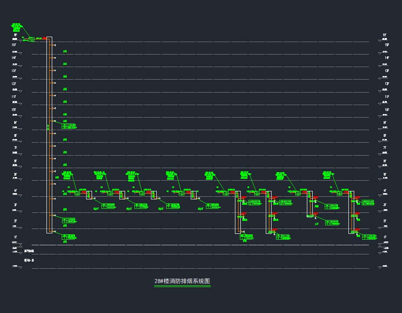
Task: Click the RF floor label on the left
Action: pyautogui.click(x=15, y=35)
